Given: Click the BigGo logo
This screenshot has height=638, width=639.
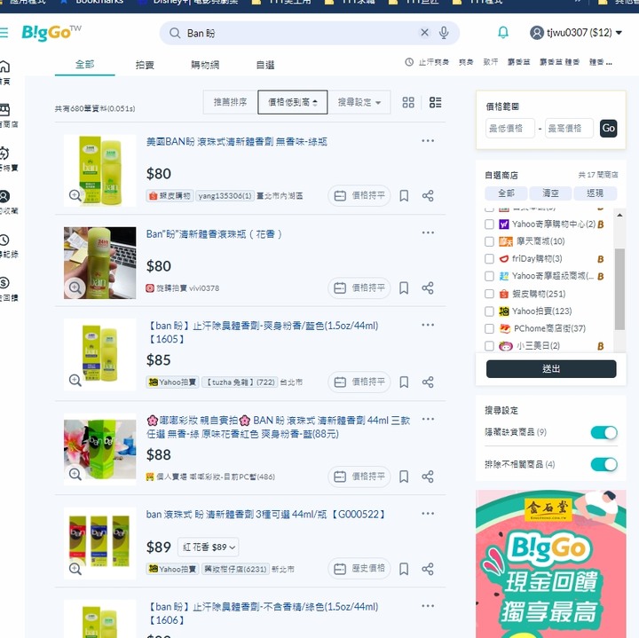Looking at the screenshot, I should click(51, 33).
